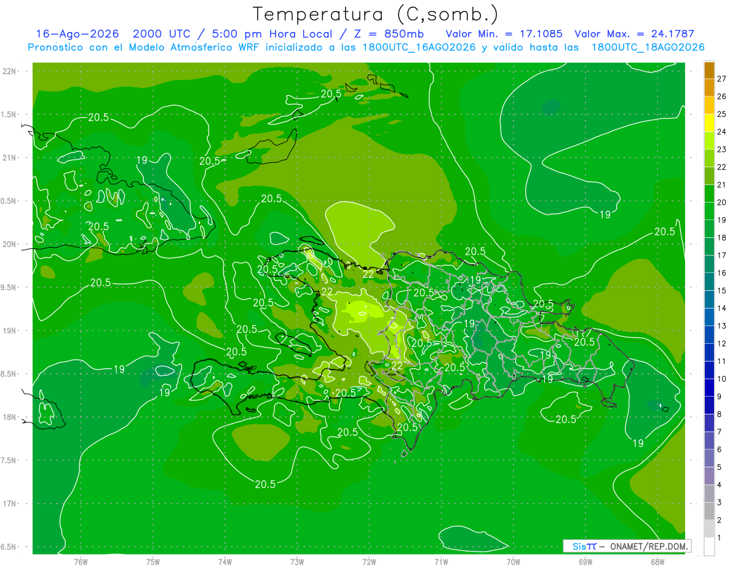
Task: Click the blue legend band between 10 and 11
Action: 709,370
